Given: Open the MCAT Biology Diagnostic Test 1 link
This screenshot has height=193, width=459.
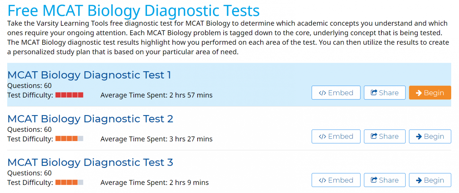Looking at the screenshot, I should point(90,75).
